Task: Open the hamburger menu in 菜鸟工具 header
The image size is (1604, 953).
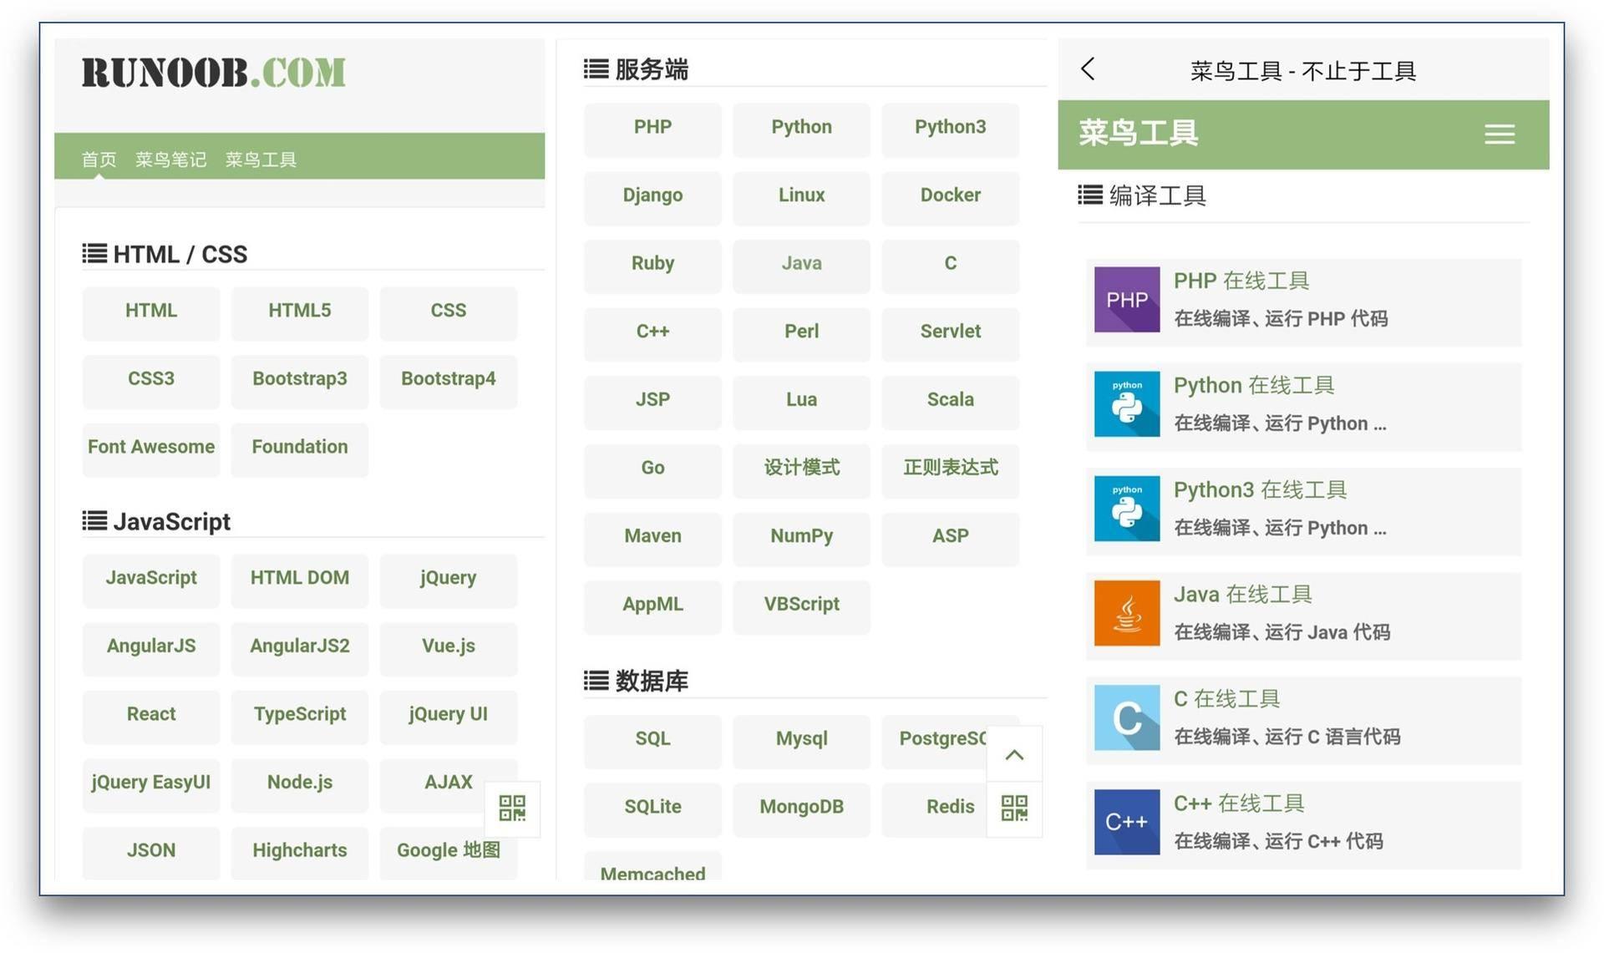Action: tap(1499, 134)
